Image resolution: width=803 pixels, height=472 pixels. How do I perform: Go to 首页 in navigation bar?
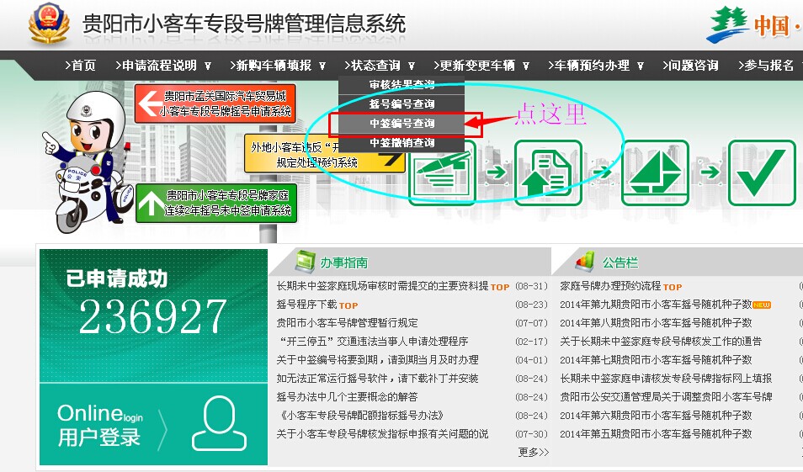pos(81,66)
